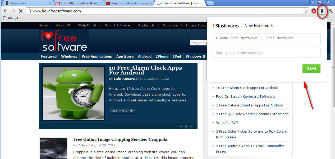Switch to the YouTube tab
The width and height of the screenshot is (335, 159).
129,3
